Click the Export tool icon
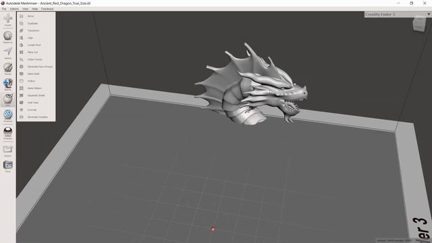Image resolution: width=432 pixels, height=243 pixels. coord(7,151)
